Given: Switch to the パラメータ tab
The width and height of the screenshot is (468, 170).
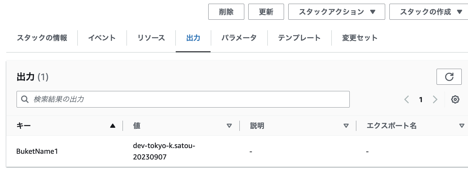Looking at the screenshot, I should tap(239, 37).
